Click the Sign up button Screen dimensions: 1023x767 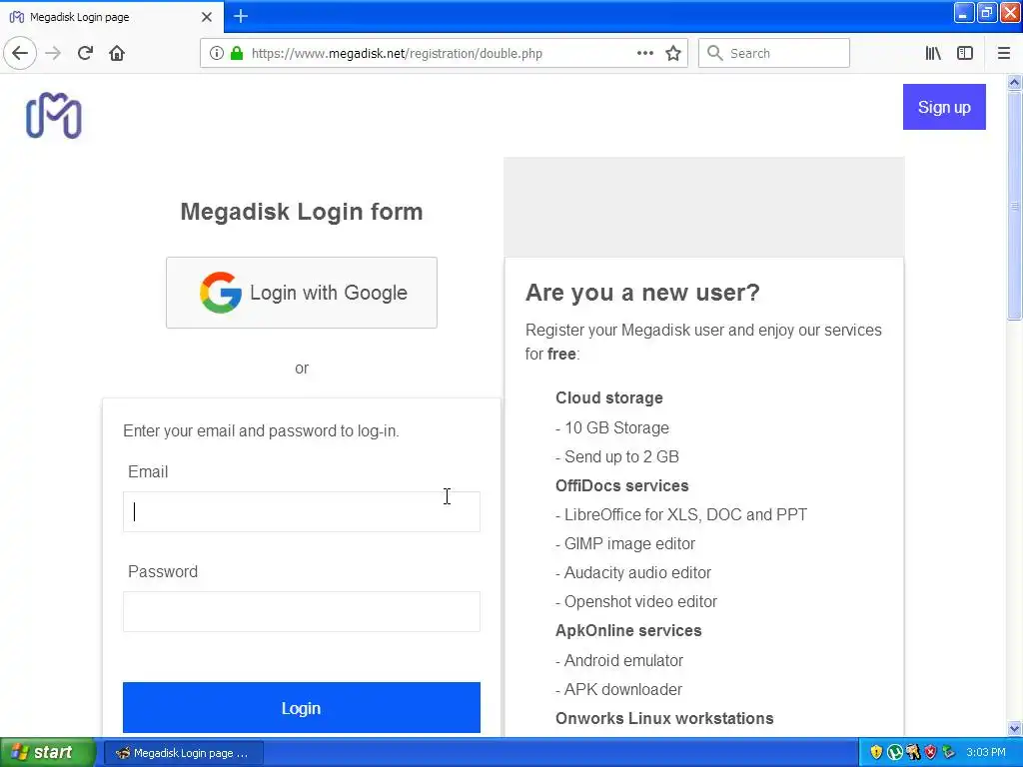pos(944,107)
